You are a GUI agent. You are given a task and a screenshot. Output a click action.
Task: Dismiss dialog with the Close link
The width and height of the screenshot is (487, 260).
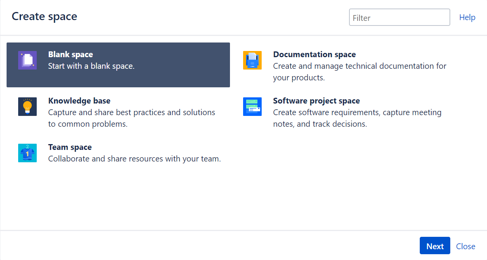pos(465,246)
